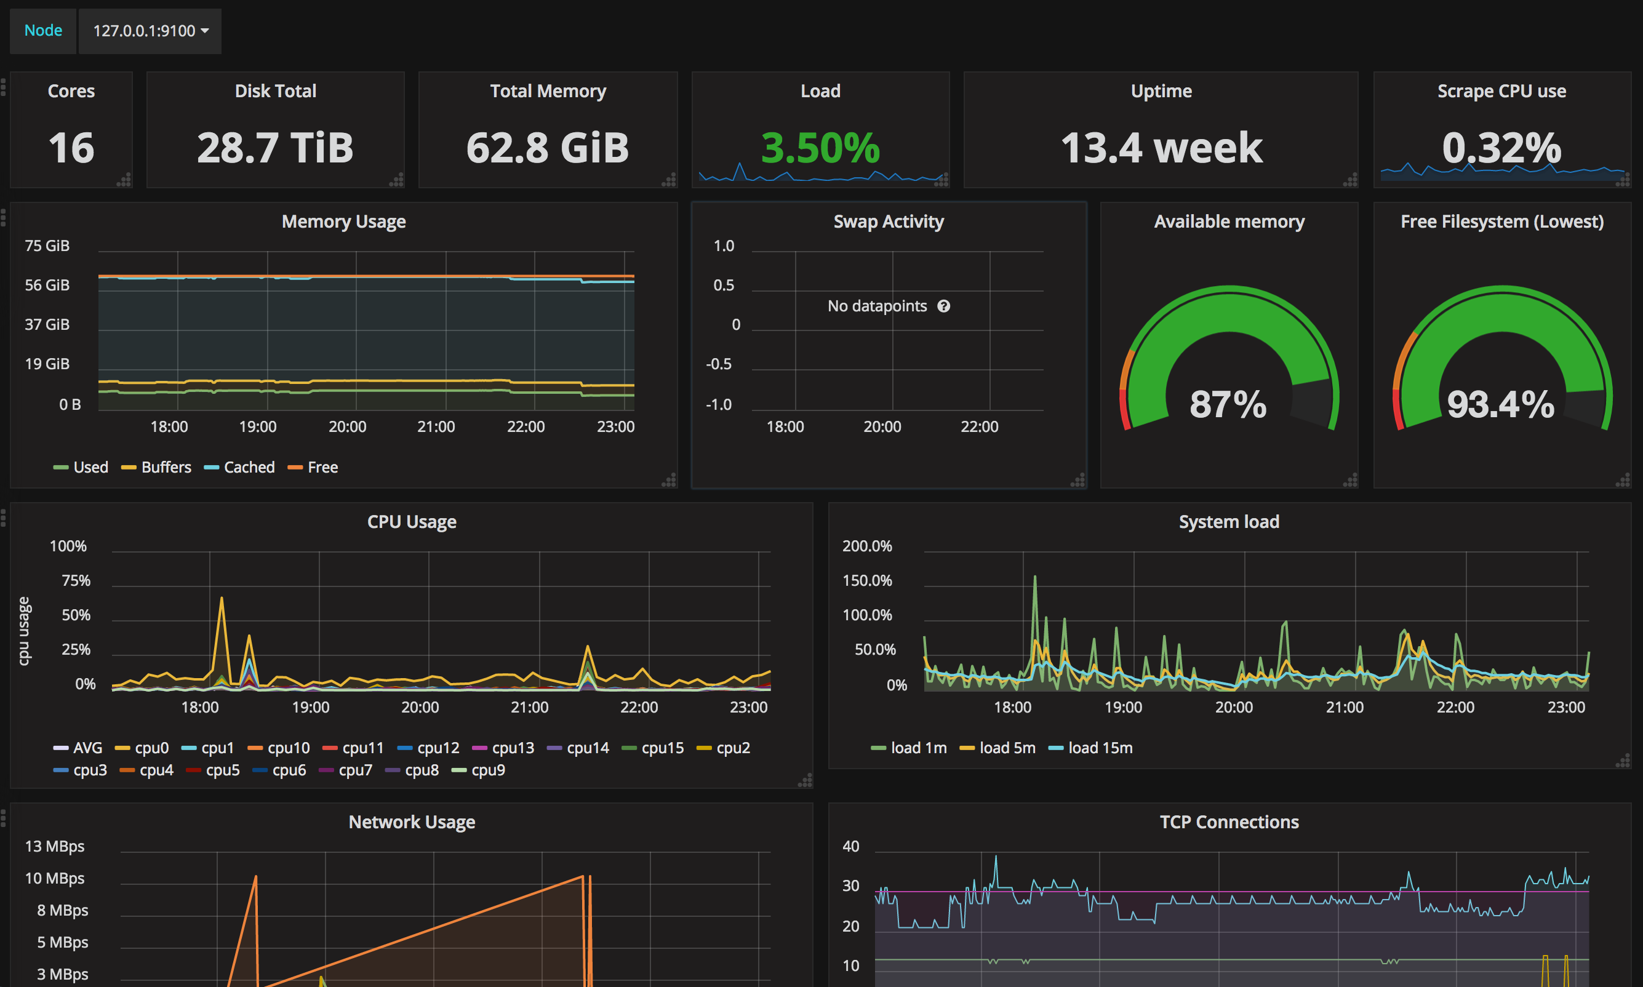
Task: Click the Free legend orange color swatch
Action: tap(295, 468)
